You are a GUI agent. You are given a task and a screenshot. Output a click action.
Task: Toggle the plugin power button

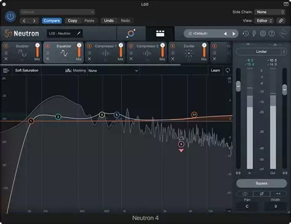click(10, 17)
